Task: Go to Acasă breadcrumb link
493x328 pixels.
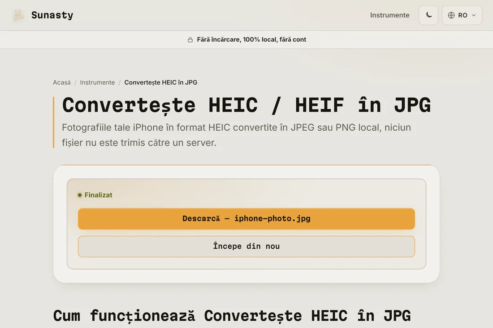Action: [62, 82]
